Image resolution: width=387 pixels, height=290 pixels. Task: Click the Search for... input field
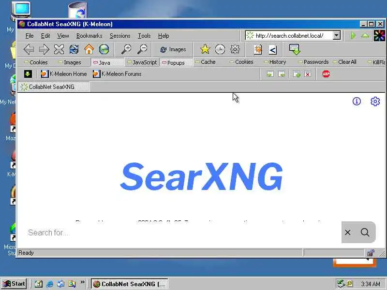pyautogui.click(x=183, y=232)
